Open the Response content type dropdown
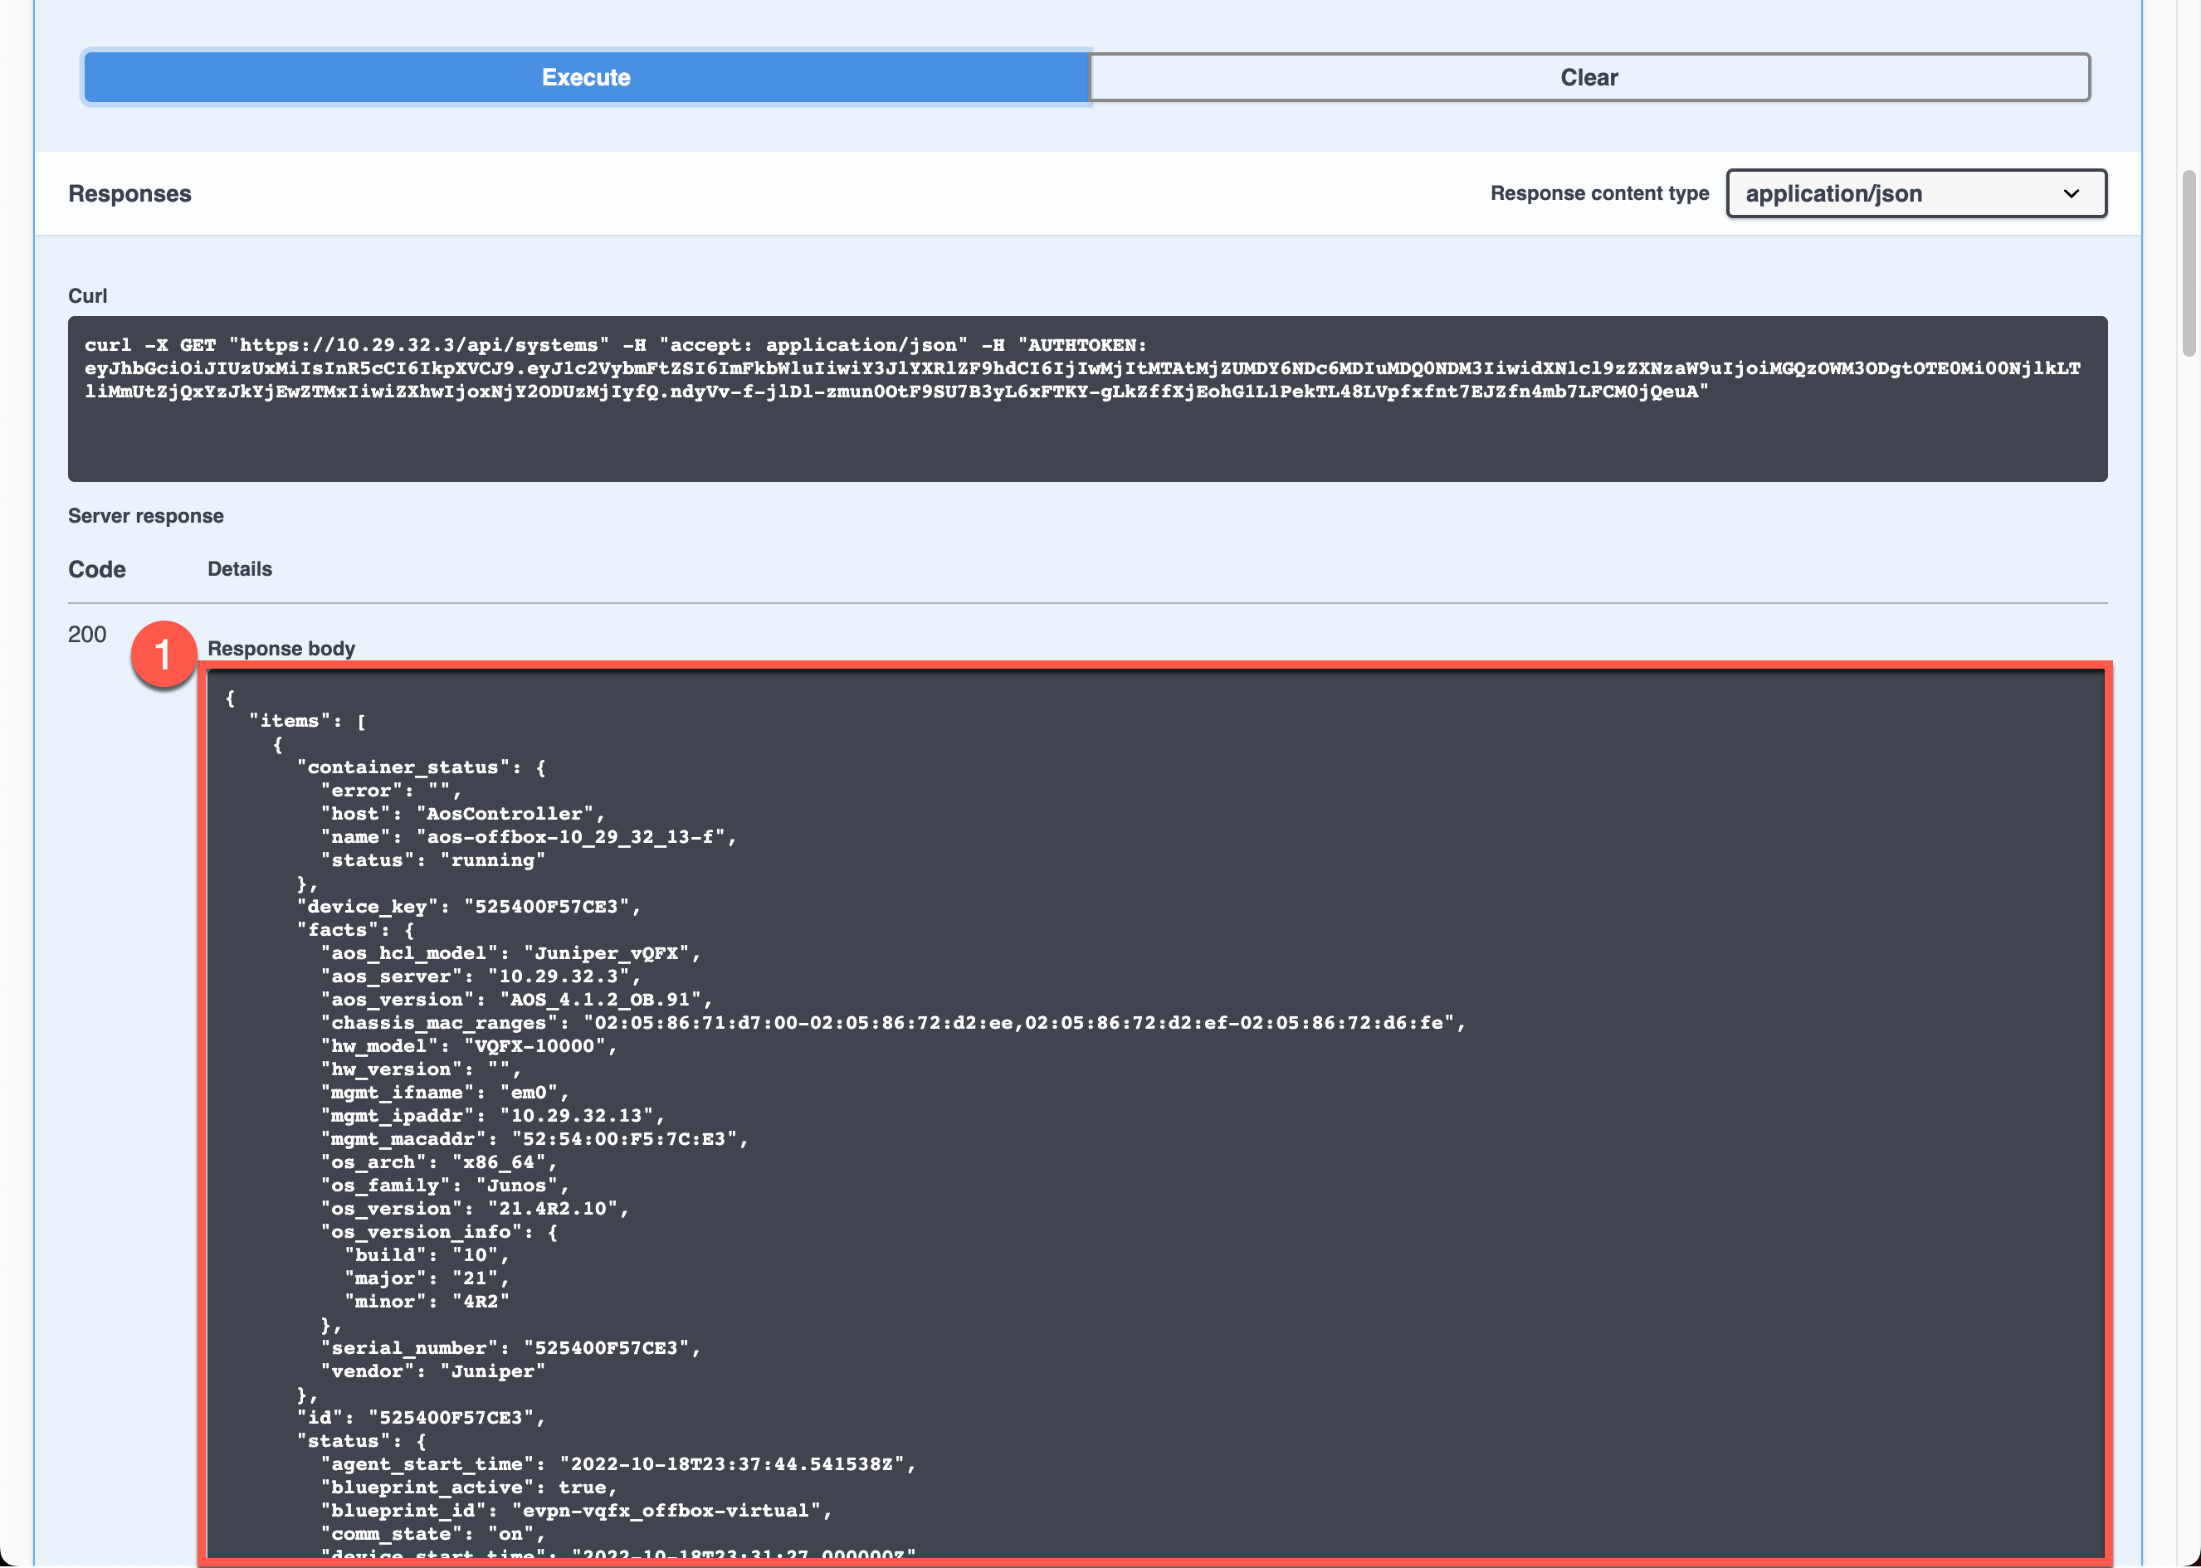 click(1916, 193)
